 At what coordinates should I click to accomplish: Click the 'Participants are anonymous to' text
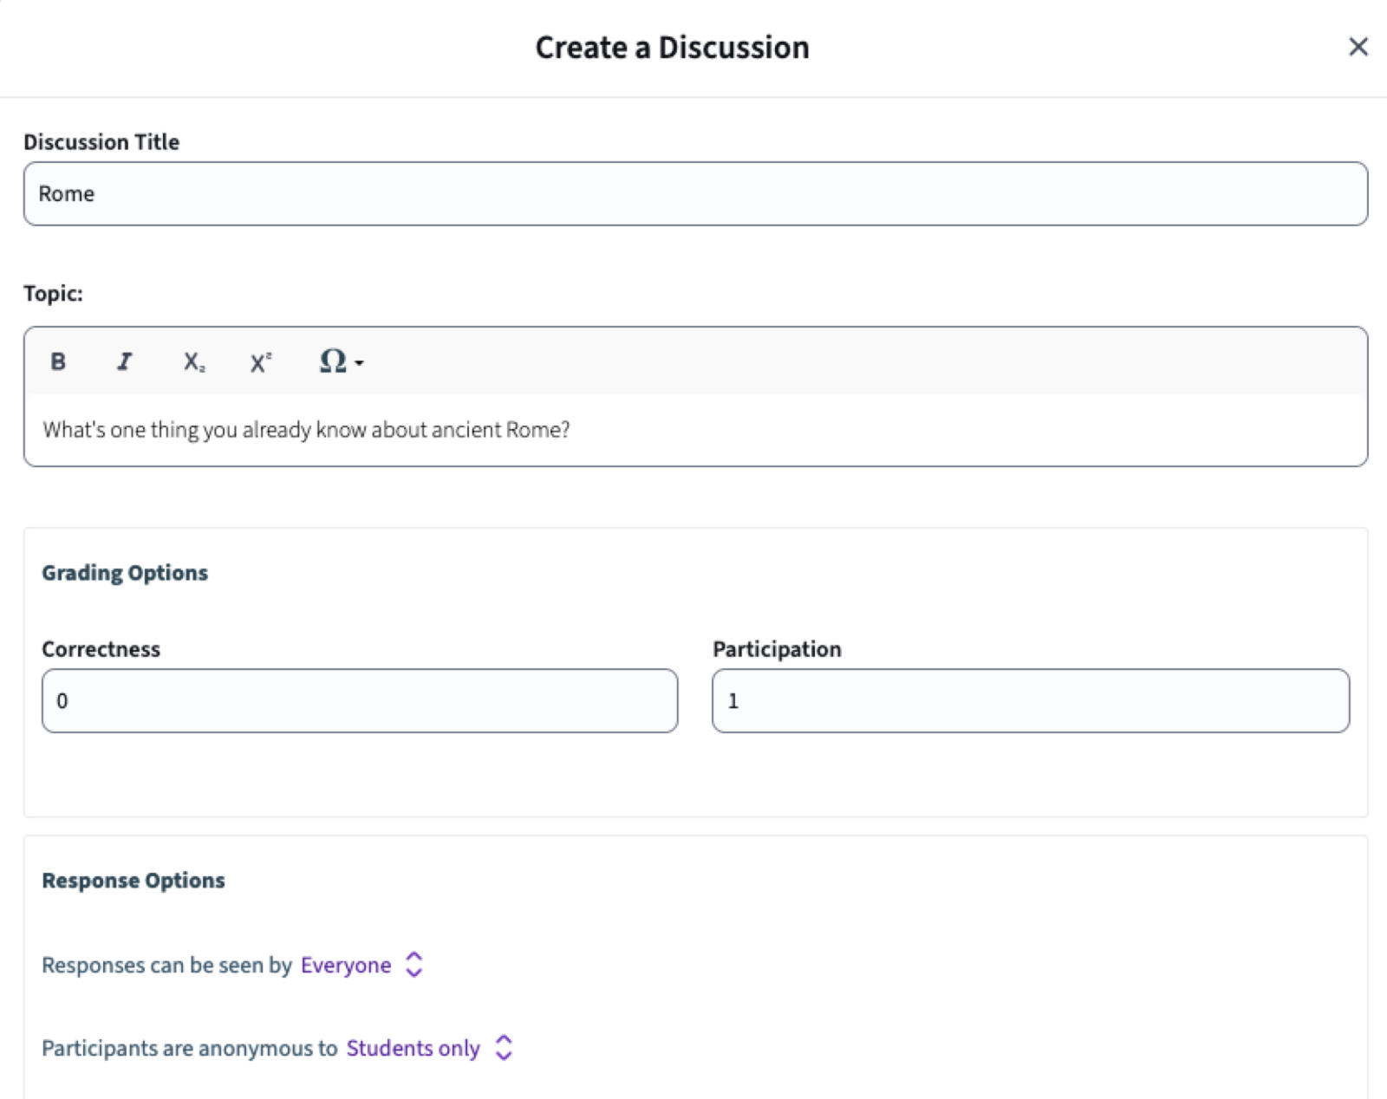(x=190, y=1049)
